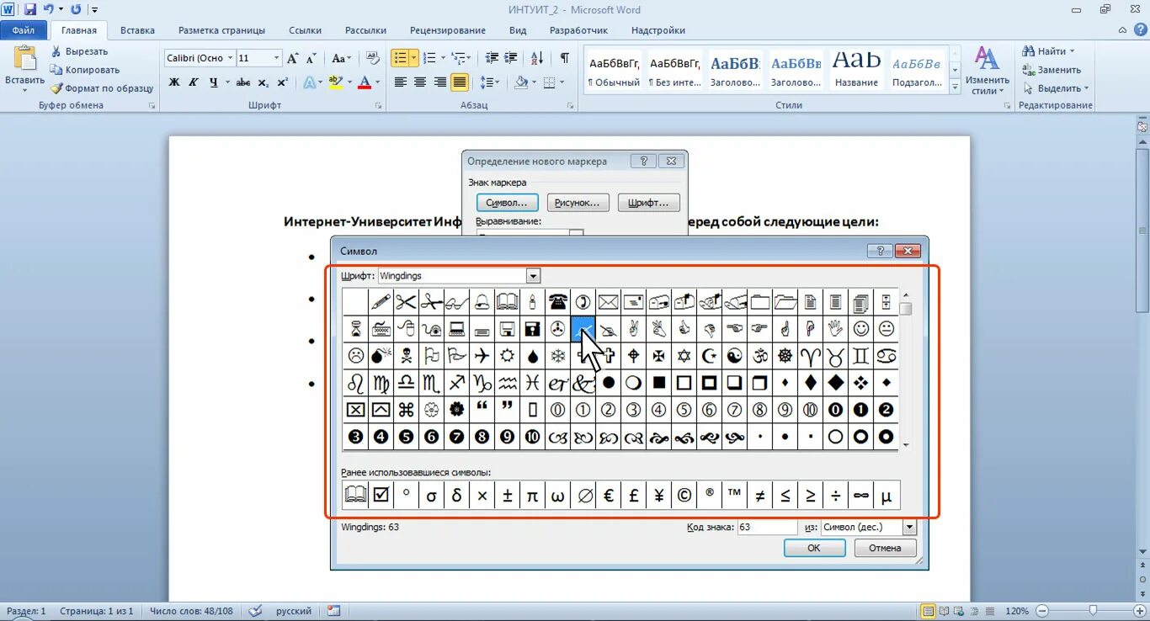Apply the Название style thumbnail

click(x=856, y=69)
